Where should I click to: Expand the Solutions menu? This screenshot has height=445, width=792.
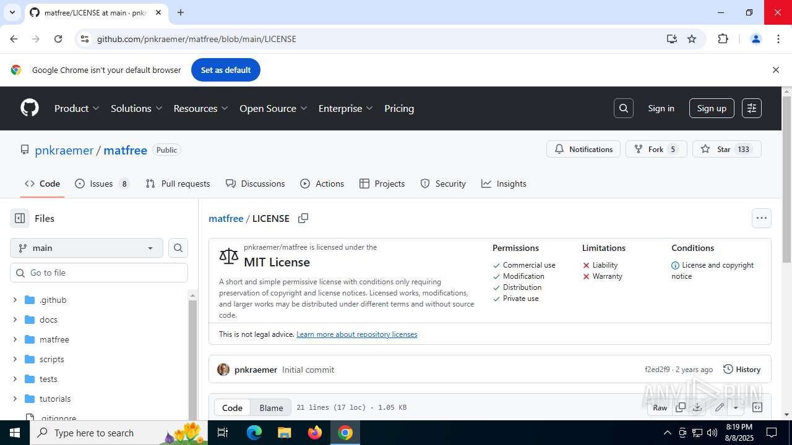click(x=136, y=108)
